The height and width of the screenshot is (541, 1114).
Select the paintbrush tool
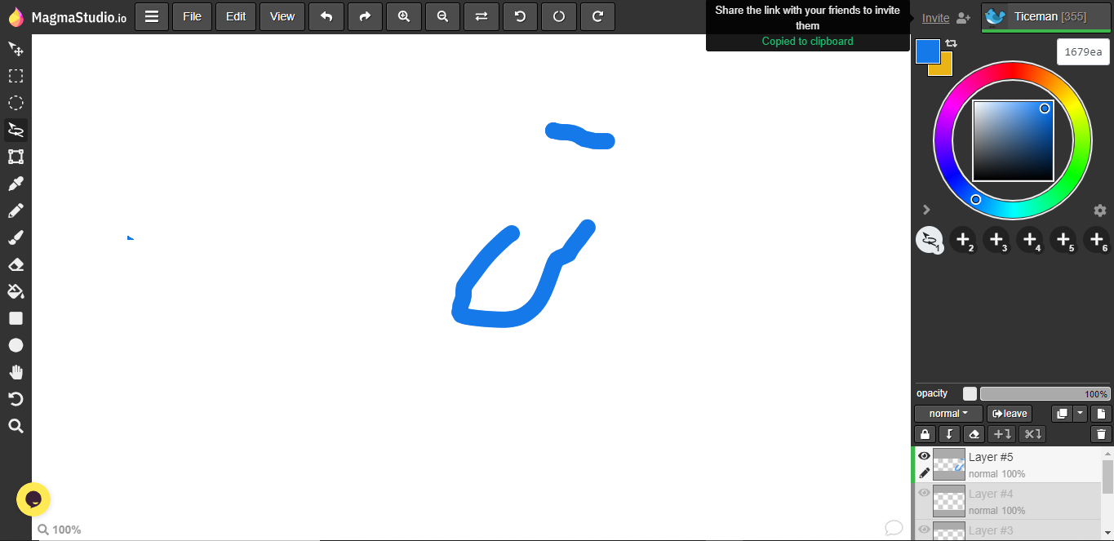(16, 237)
